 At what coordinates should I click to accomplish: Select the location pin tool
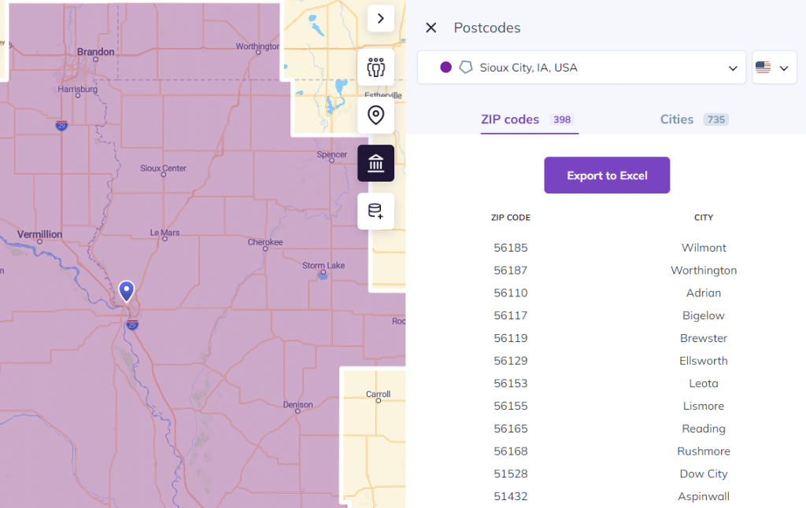point(375,116)
